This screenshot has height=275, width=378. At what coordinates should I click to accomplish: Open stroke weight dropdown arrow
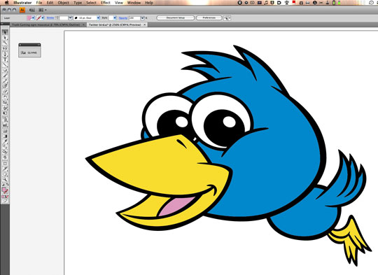click(x=70, y=17)
